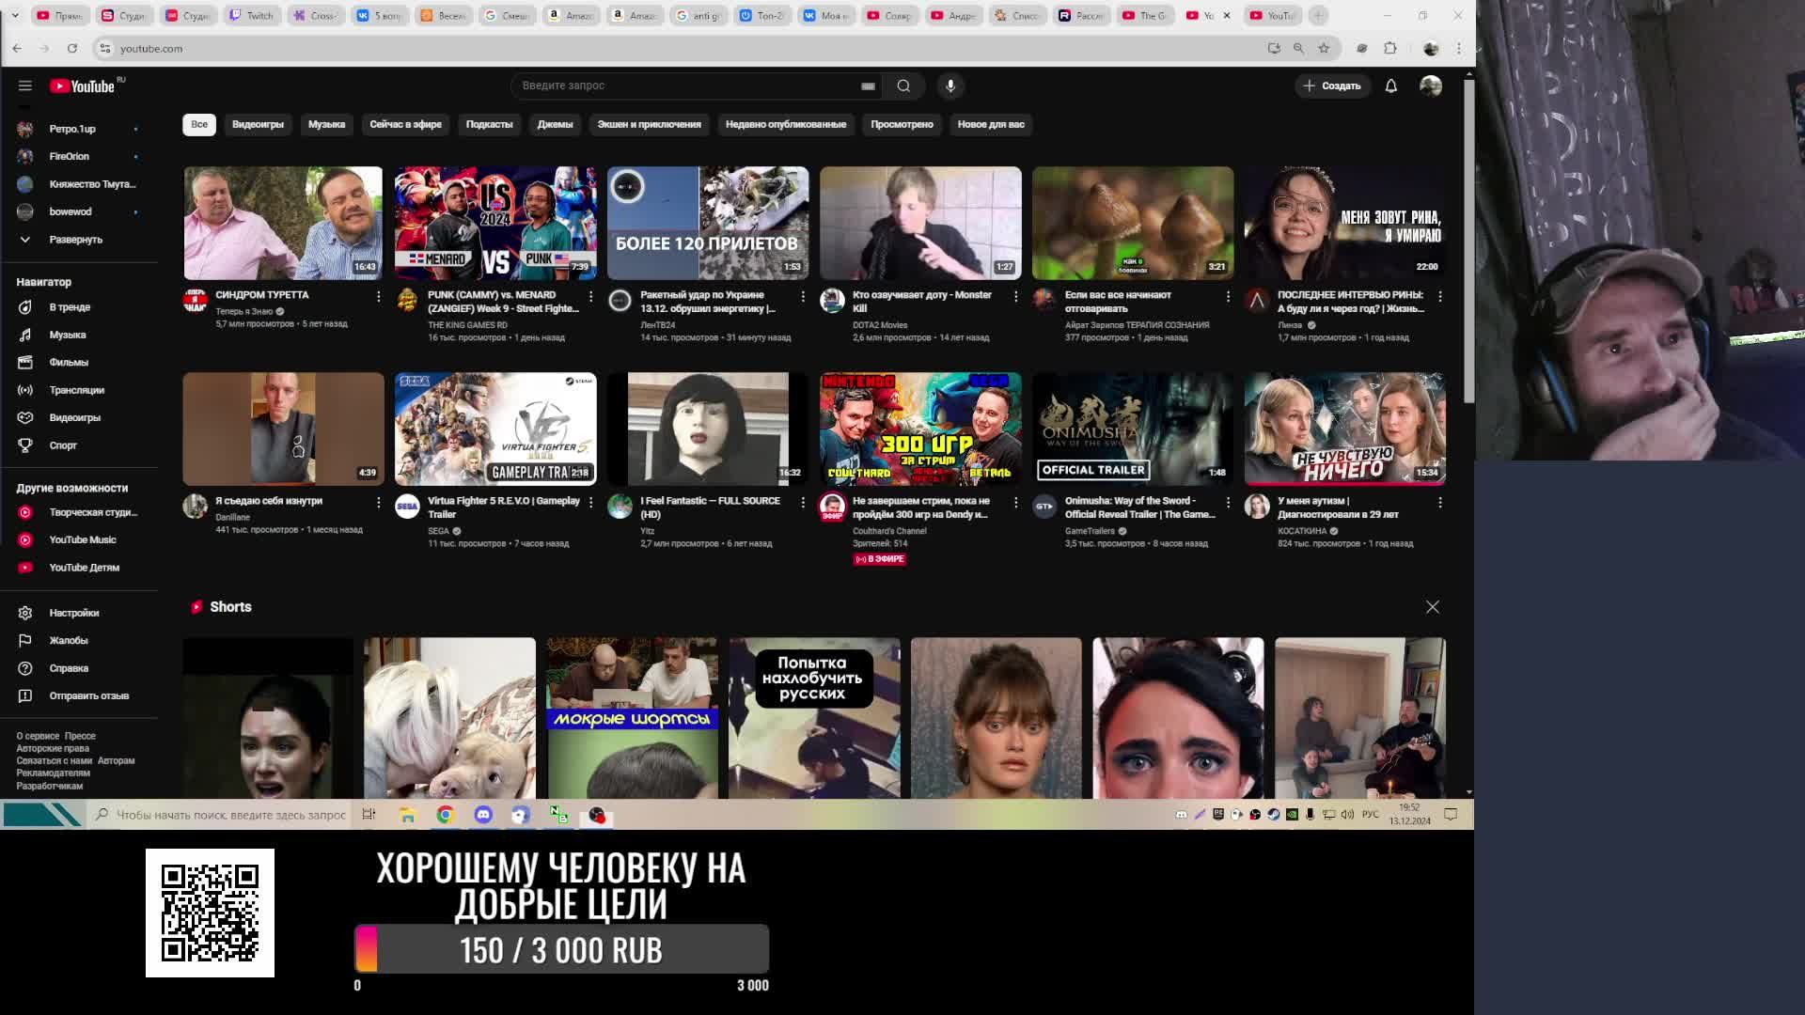Open Discord from the Windows taskbar
Viewport: 1805px width, 1015px height.
tap(483, 815)
